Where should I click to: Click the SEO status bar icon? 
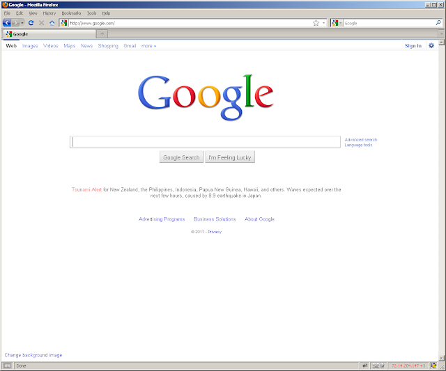tap(378, 365)
